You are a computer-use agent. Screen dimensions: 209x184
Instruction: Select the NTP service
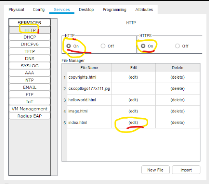tap(30, 80)
